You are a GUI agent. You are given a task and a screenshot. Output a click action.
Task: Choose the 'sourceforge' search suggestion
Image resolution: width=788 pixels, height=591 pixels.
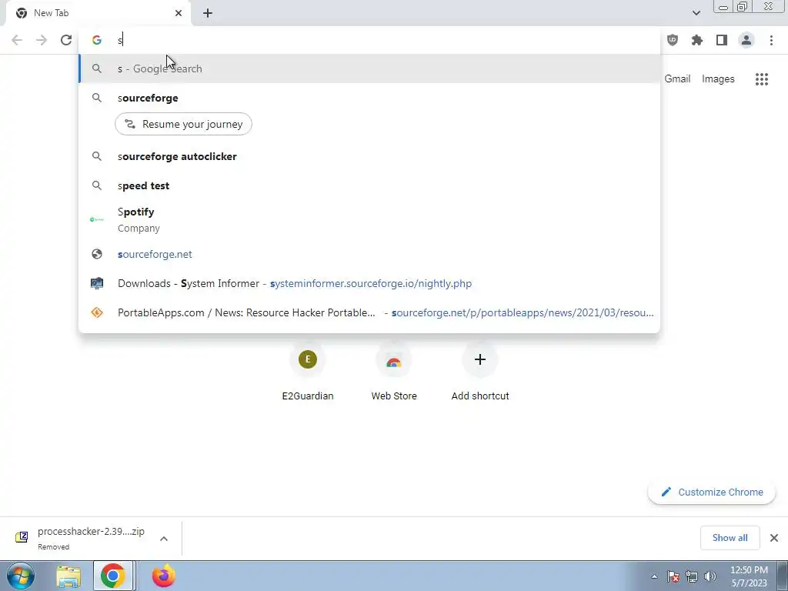[x=369, y=98]
